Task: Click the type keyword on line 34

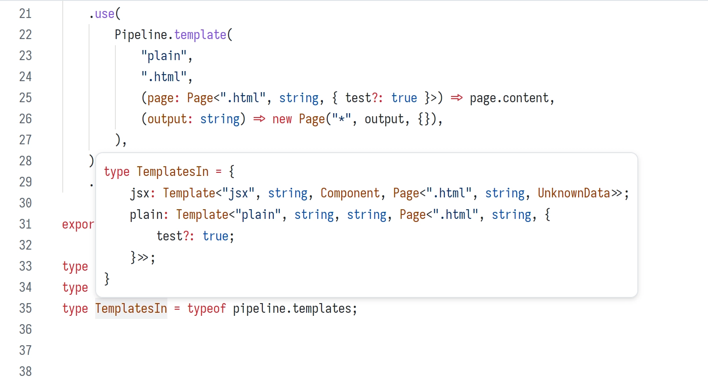Action: pyautogui.click(x=75, y=287)
